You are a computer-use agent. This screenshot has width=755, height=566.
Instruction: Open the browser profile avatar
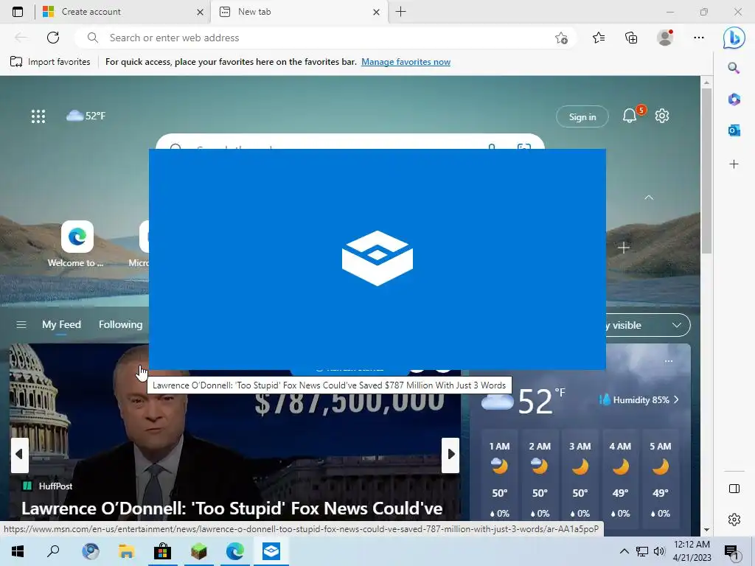[x=665, y=38]
